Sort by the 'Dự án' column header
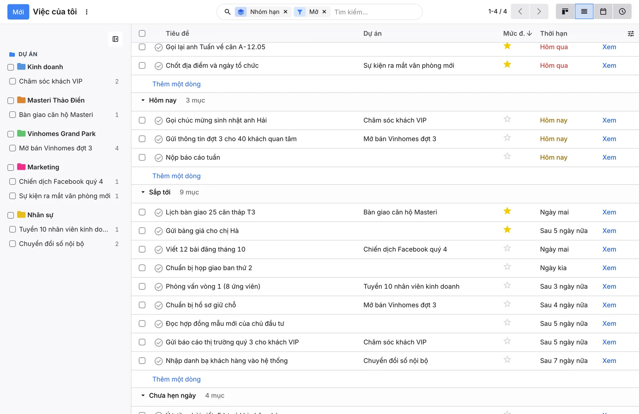 (x=373, y=34)
